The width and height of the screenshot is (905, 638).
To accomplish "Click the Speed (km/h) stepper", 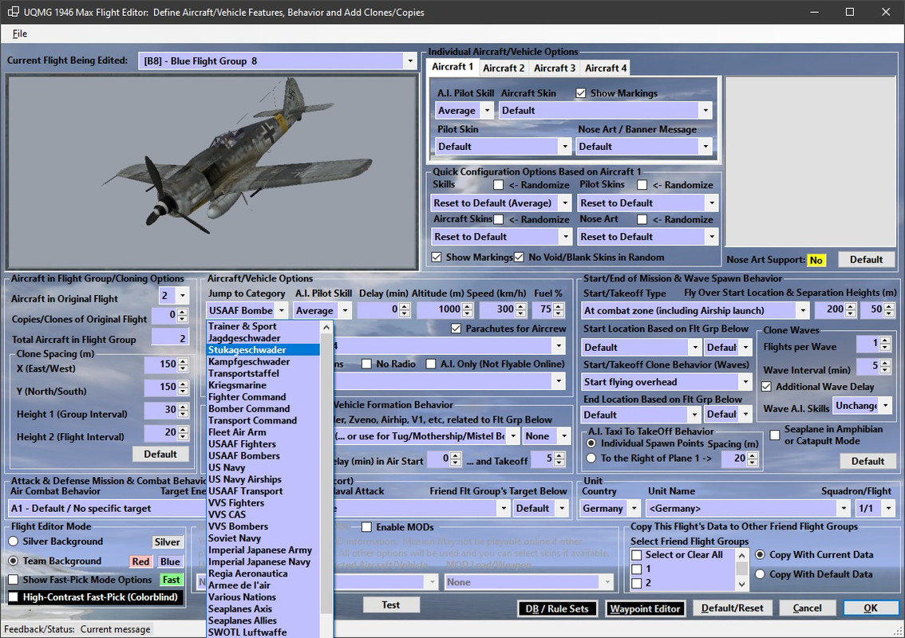I will tap(520, 309).
